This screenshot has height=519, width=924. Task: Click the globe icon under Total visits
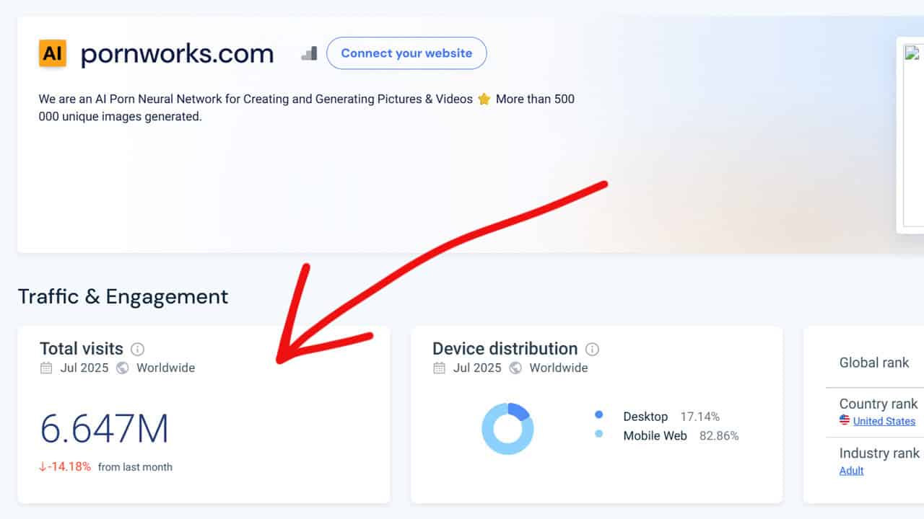pyautogui.click(x=123, y=368)
